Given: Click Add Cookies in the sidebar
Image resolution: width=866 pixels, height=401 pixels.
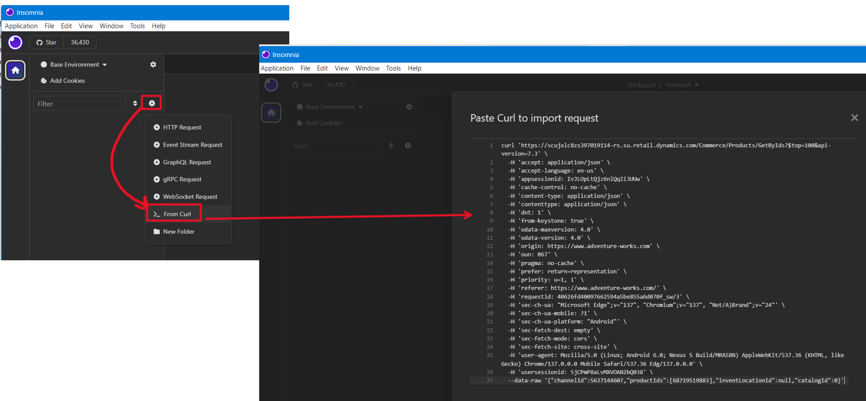Looking at the screenshot, I should tap(67, 81).
